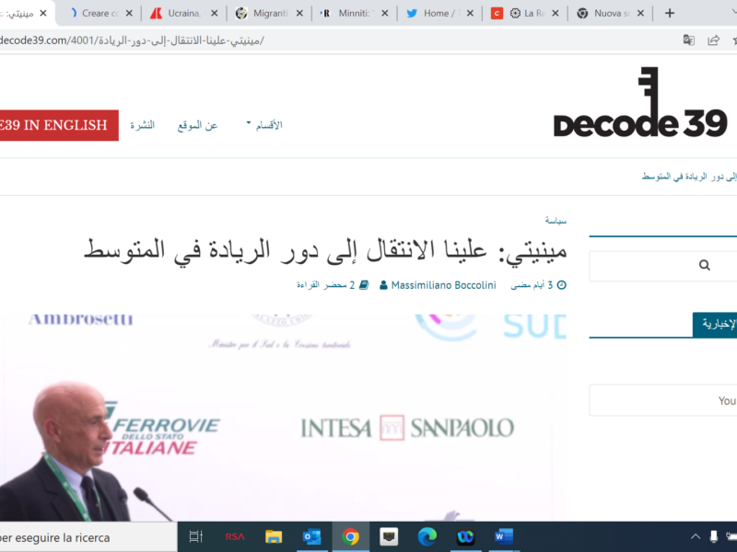Open Microsoft Word from taskbar

pyautogui.click(x=503, y=536)
